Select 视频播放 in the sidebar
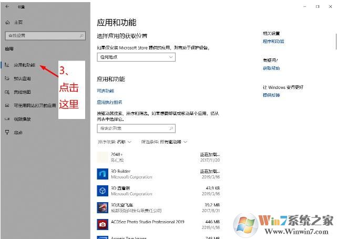 coord(23,119)
